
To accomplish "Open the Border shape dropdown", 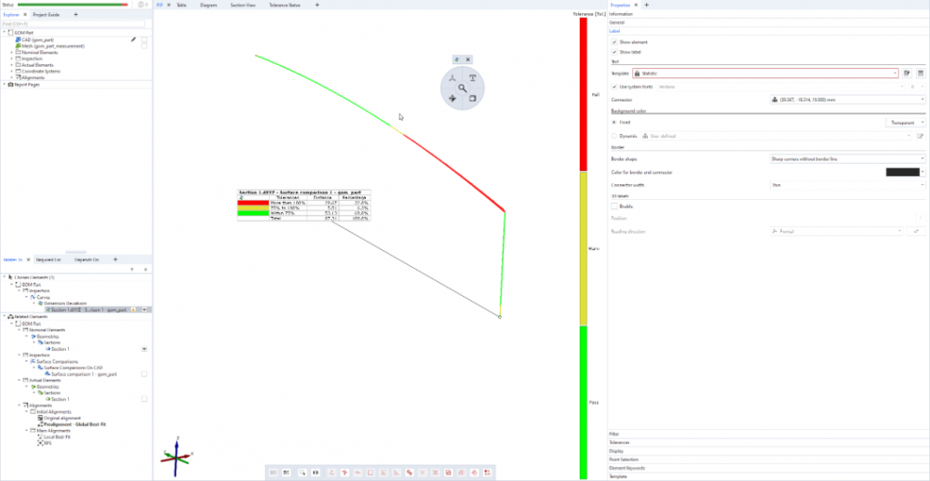I will click(845, 159).
